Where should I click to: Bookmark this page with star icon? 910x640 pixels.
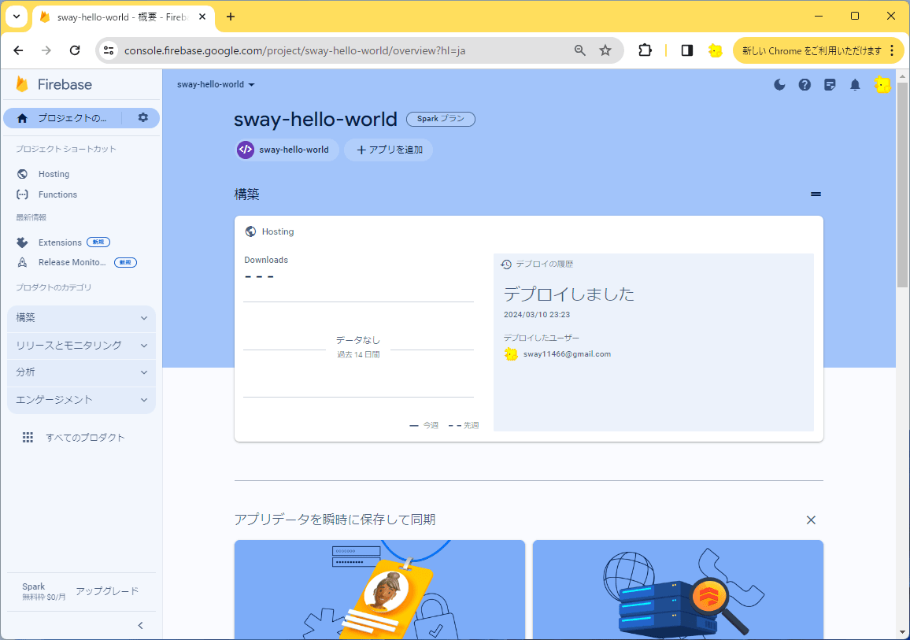pyautogui.click(x=605, y=50)
